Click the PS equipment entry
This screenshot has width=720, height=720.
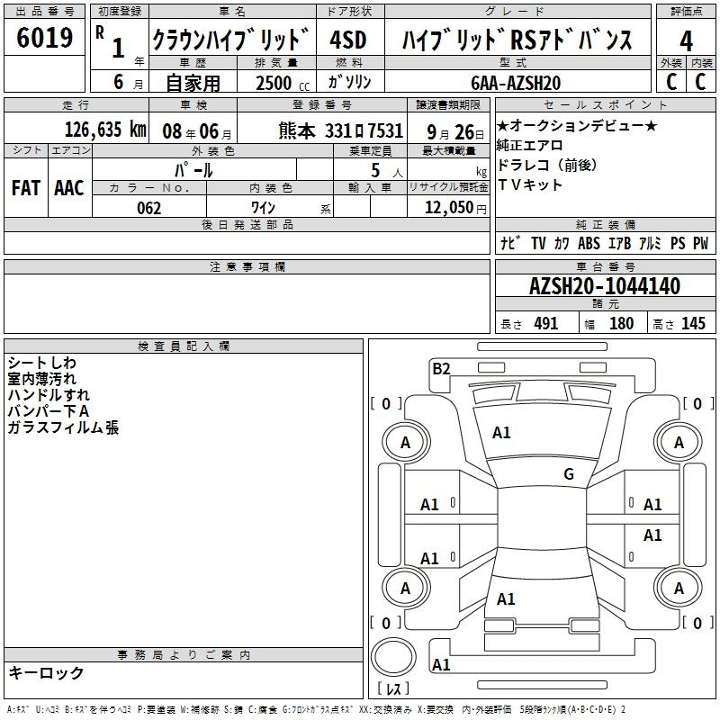coord(678,243)
